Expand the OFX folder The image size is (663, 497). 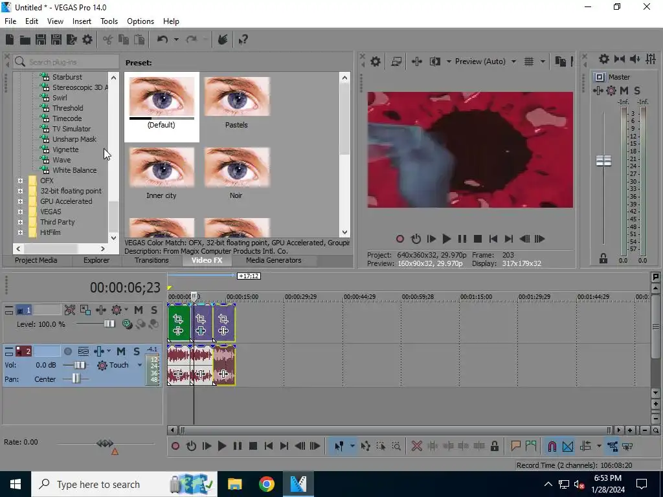pos(20,181)
